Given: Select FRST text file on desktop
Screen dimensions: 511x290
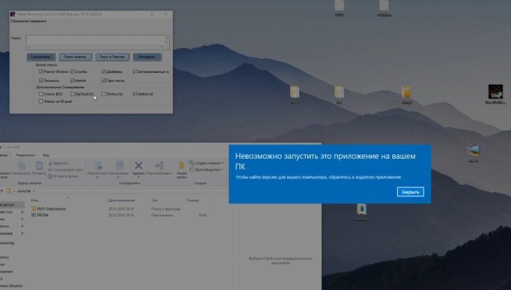Looking at the screenshot, I should 339,8.
